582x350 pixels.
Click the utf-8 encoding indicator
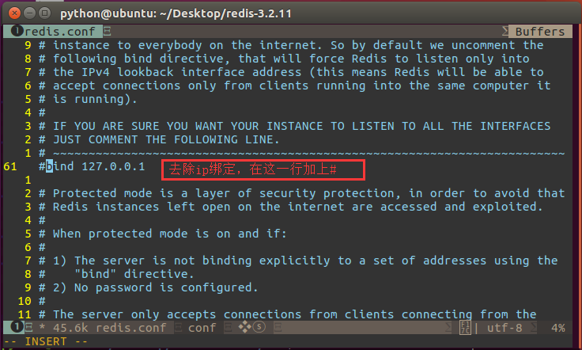pos(505,328)
